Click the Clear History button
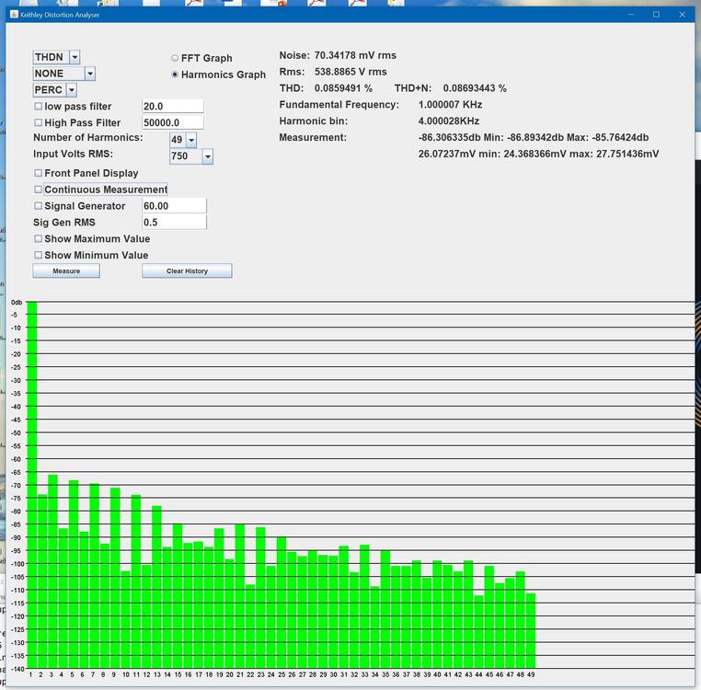 [x=187, y=271]
